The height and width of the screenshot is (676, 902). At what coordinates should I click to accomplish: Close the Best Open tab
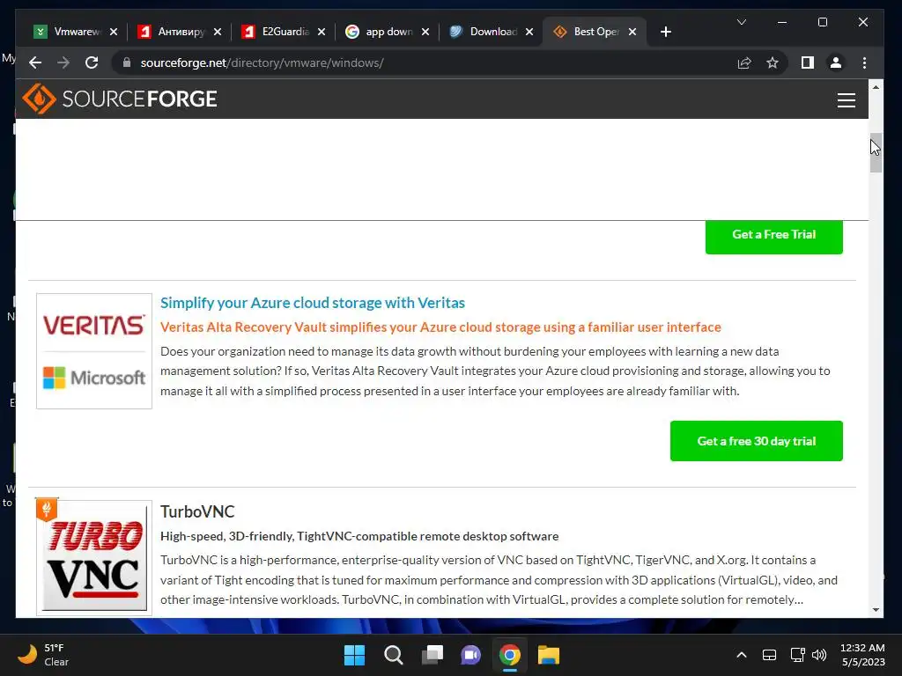tap(632, 32)
